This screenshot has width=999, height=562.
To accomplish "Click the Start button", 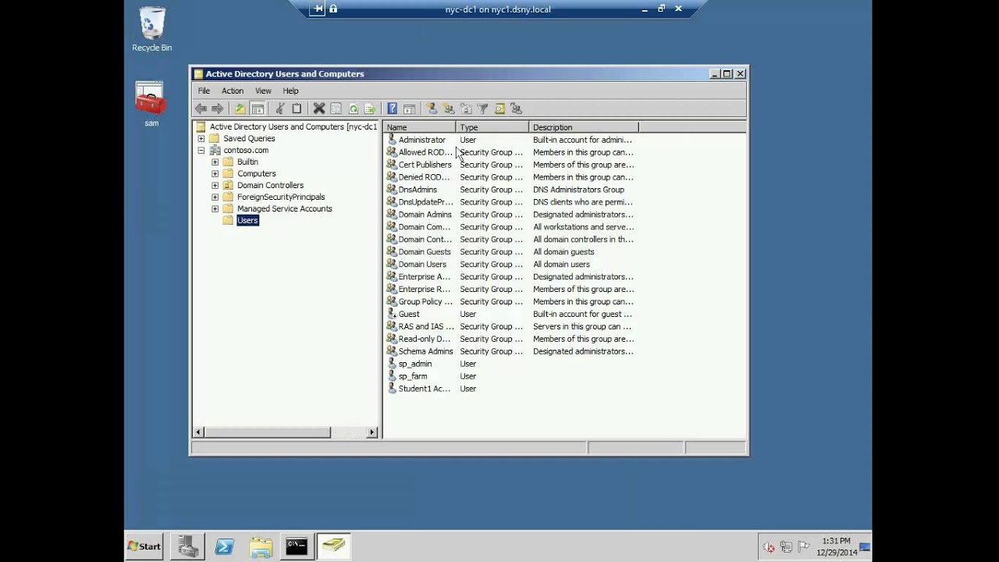I will click(144, 546).
